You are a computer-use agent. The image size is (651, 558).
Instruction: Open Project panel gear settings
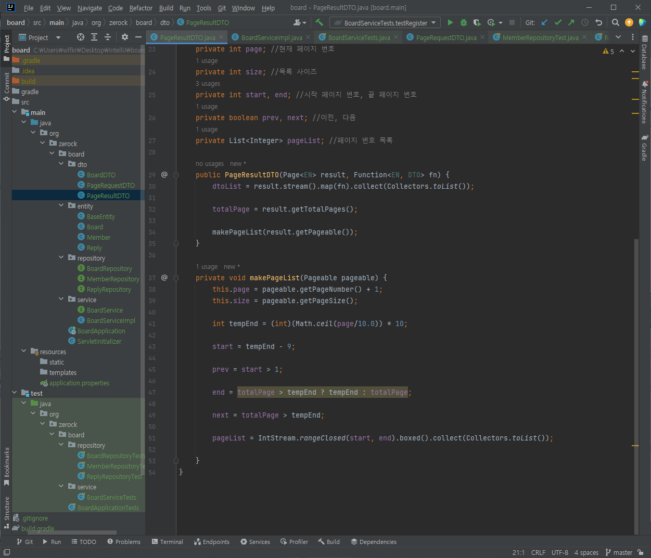coord(125,37)
